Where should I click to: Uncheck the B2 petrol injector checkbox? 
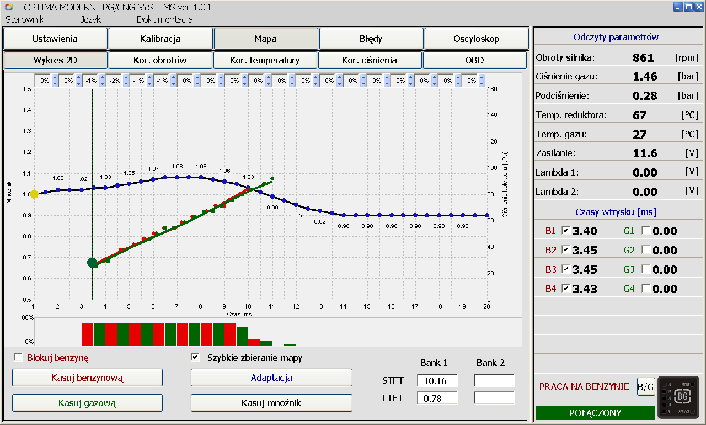pos(565,250)
